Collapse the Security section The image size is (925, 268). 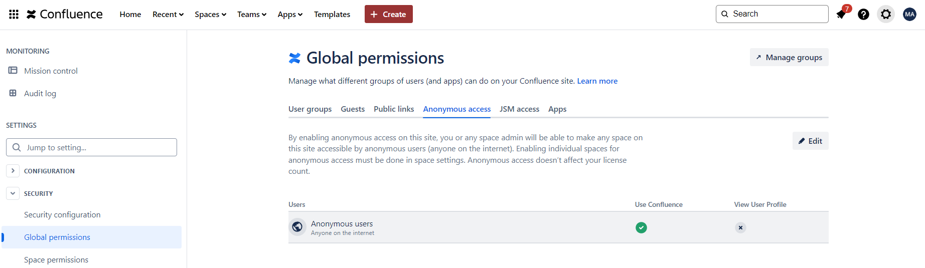13,193
